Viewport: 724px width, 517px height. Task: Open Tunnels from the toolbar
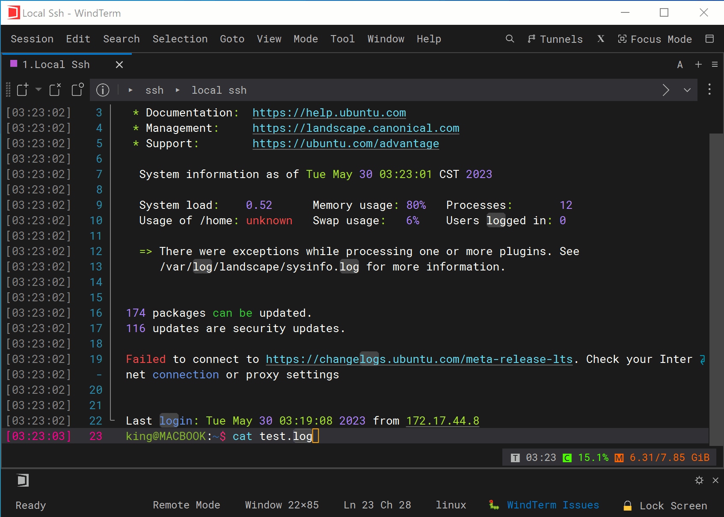tap(555, 39)
